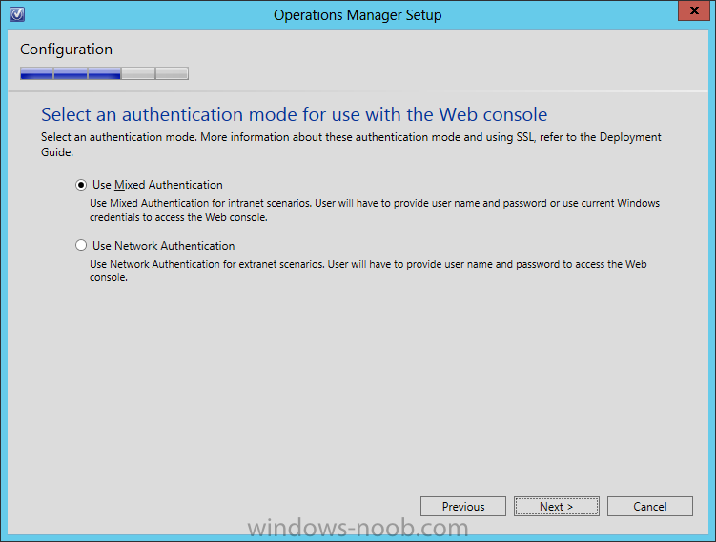Continue with the Next > button
Viewport: 716px width, 542px height.
click(556, 507)
